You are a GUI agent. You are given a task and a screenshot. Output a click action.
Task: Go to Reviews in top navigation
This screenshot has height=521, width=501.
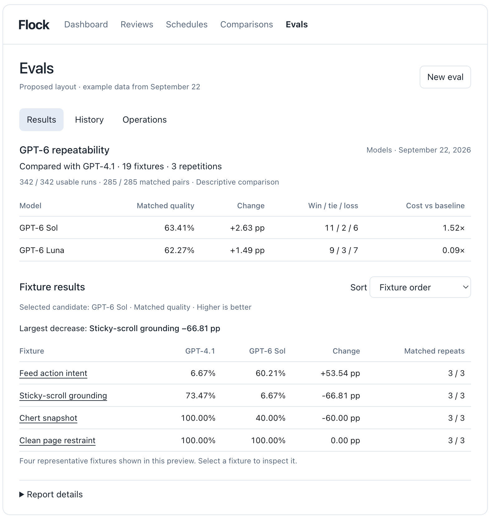pos(137,25)
